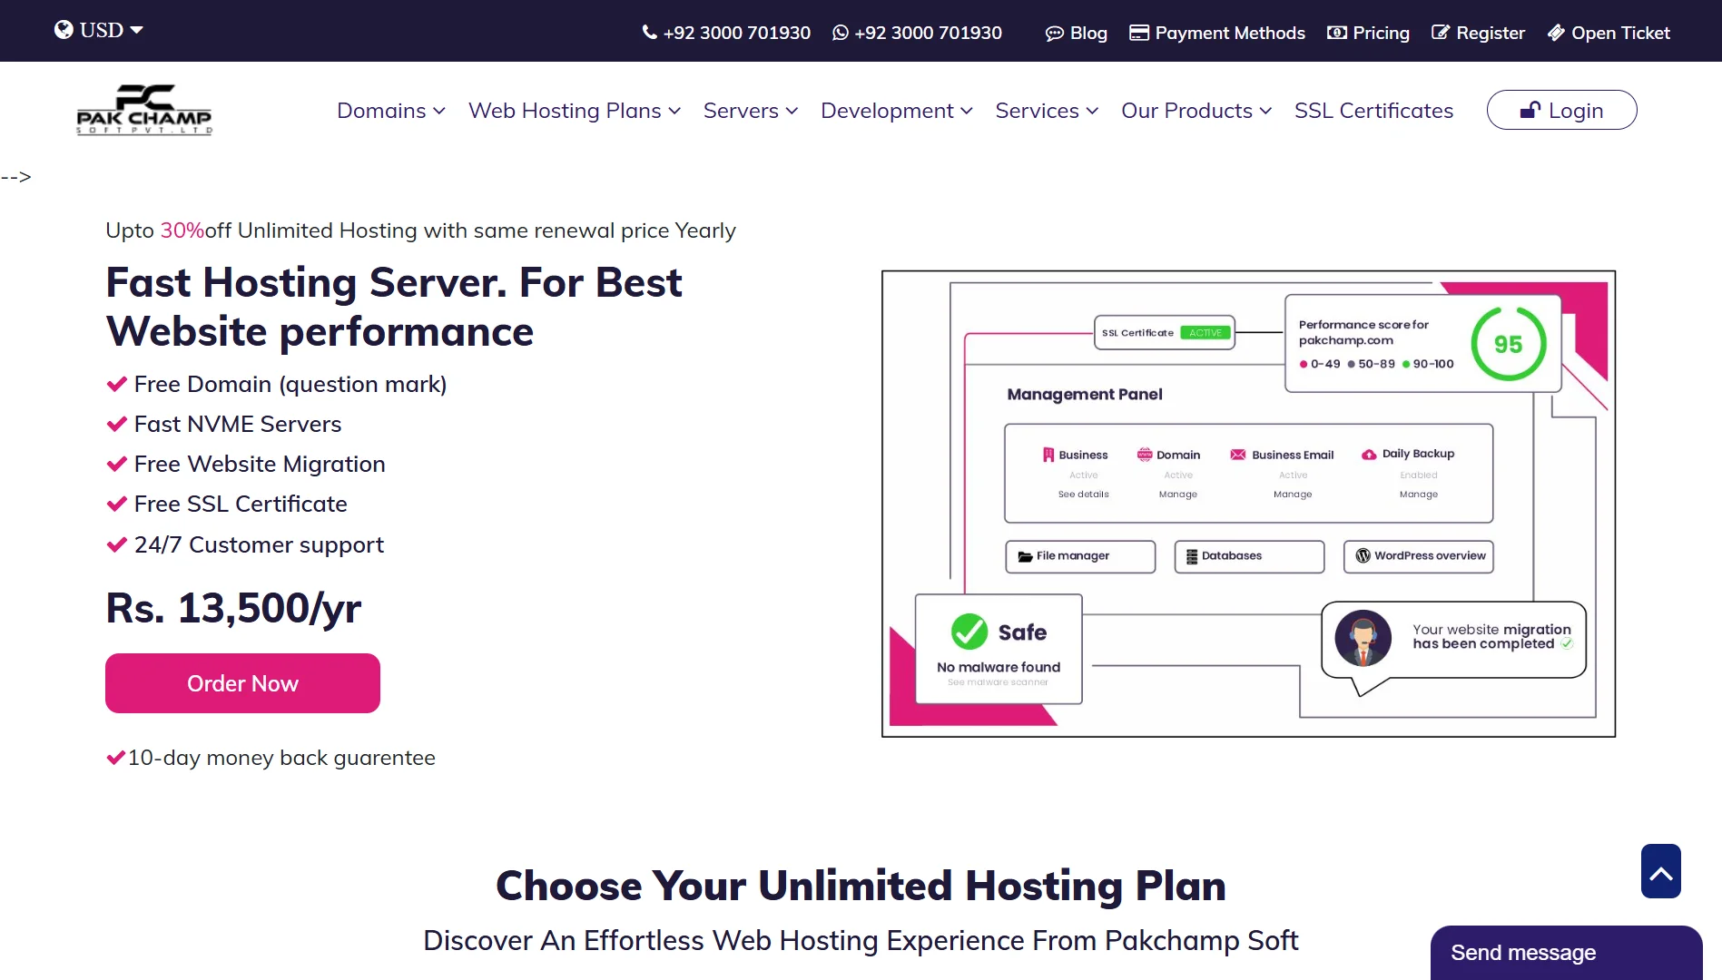Screen dimensions: 1722x980
Task: Click the "30%" discount text
Action: click(182, 230)
